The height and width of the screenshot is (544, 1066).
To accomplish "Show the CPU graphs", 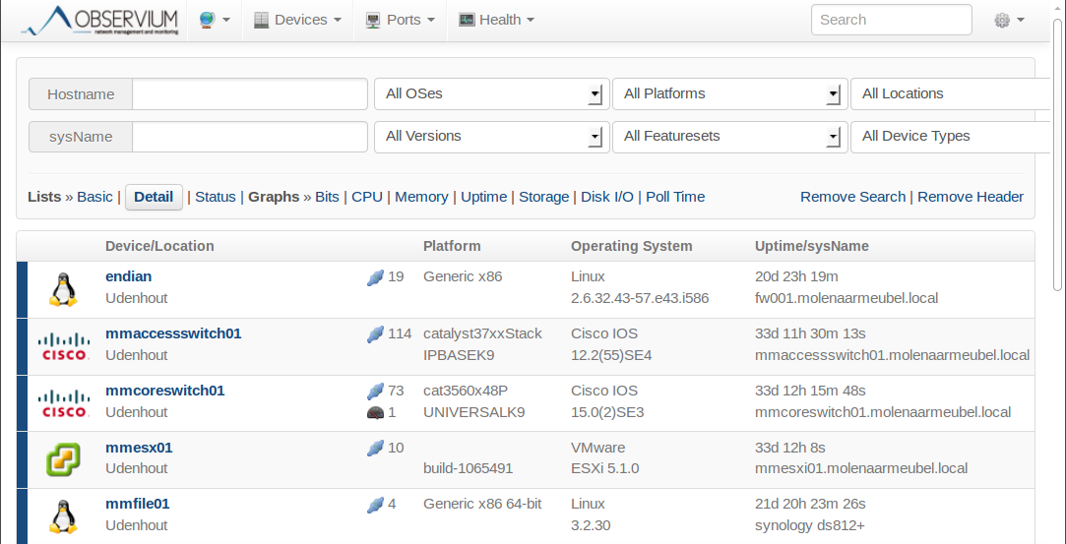I will pyautogui.click(x=367, y=197).
